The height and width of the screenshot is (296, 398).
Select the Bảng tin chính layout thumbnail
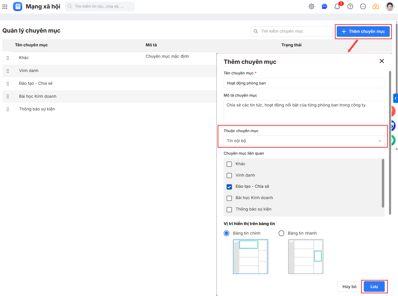tap(250, 257)
